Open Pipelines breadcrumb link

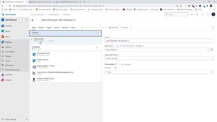66,15
